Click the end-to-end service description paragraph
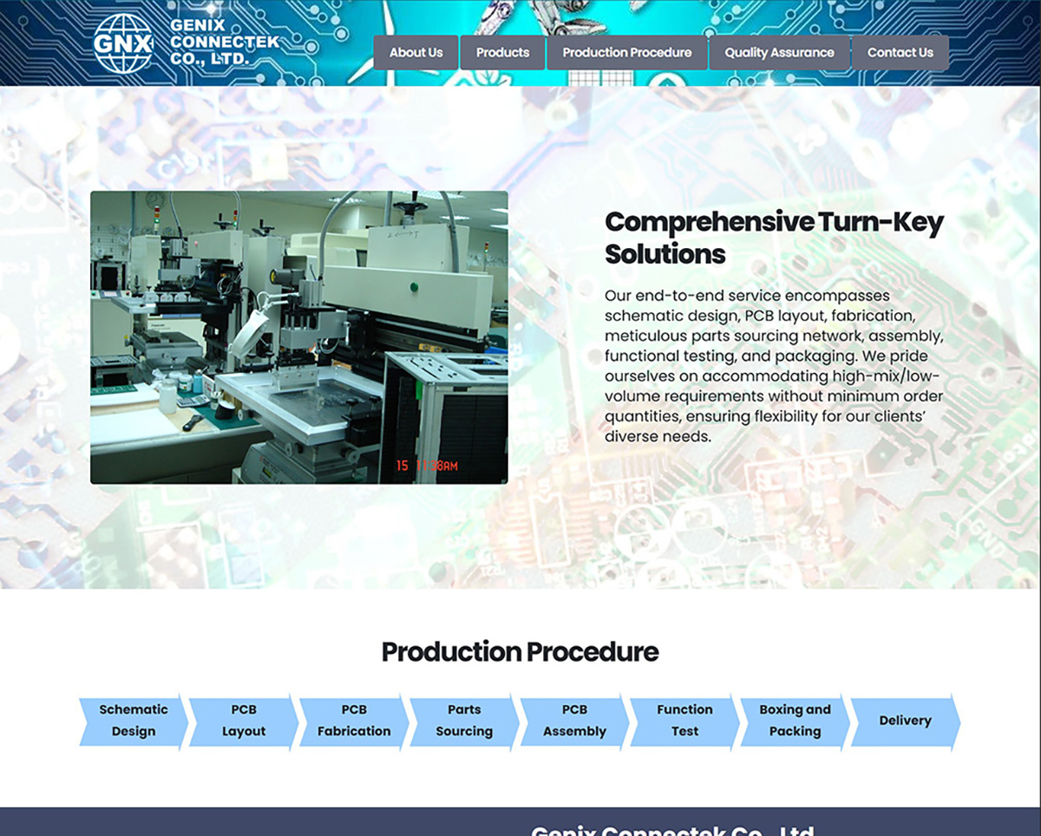This screenshot has width=1041, height=836. click(x=774, y=366)
